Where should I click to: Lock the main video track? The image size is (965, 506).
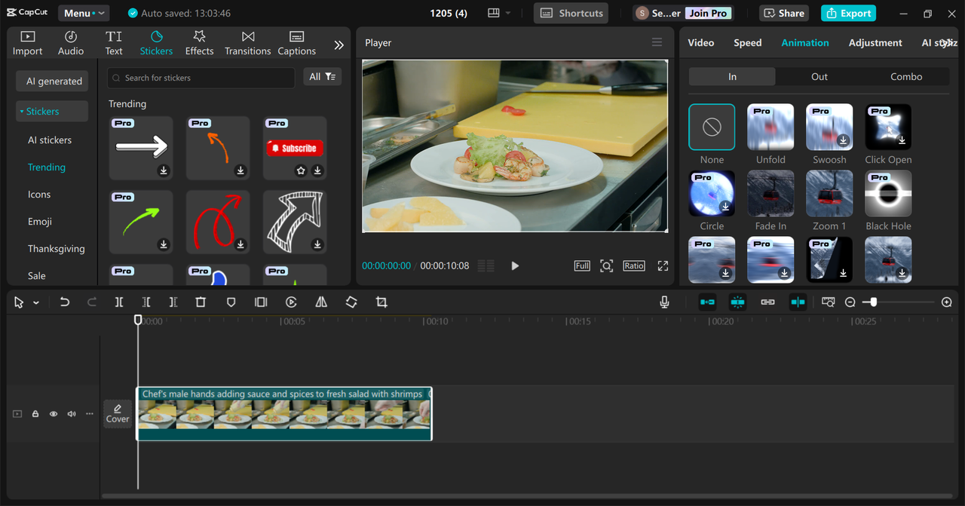[x=35, y=414]
